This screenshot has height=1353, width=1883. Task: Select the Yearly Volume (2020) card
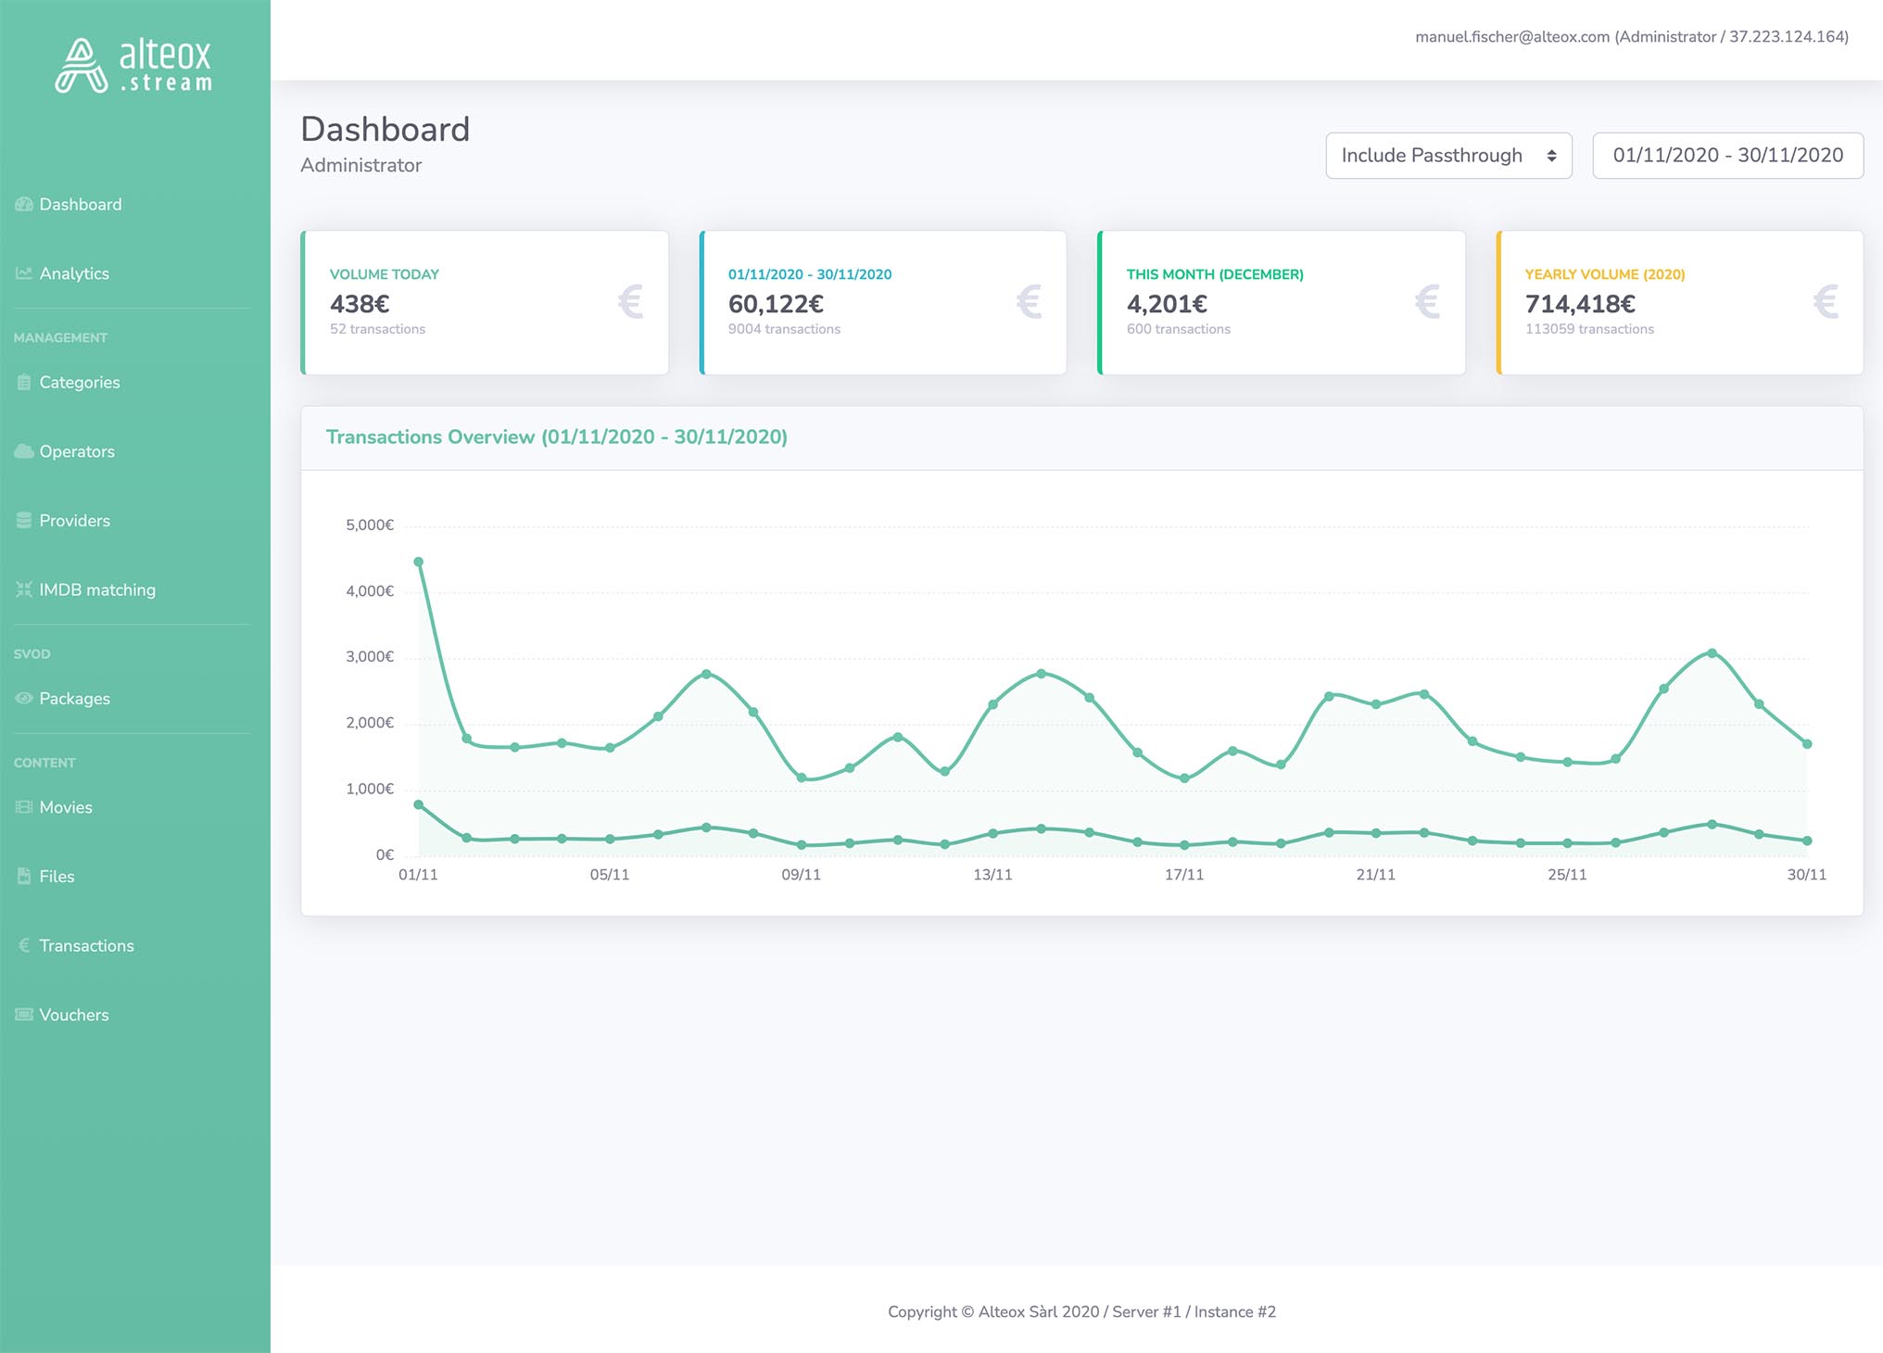click(1679, 302)
